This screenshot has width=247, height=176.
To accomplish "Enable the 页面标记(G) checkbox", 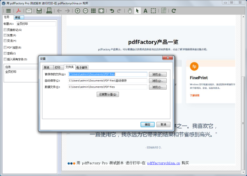I will click(5, 30).
